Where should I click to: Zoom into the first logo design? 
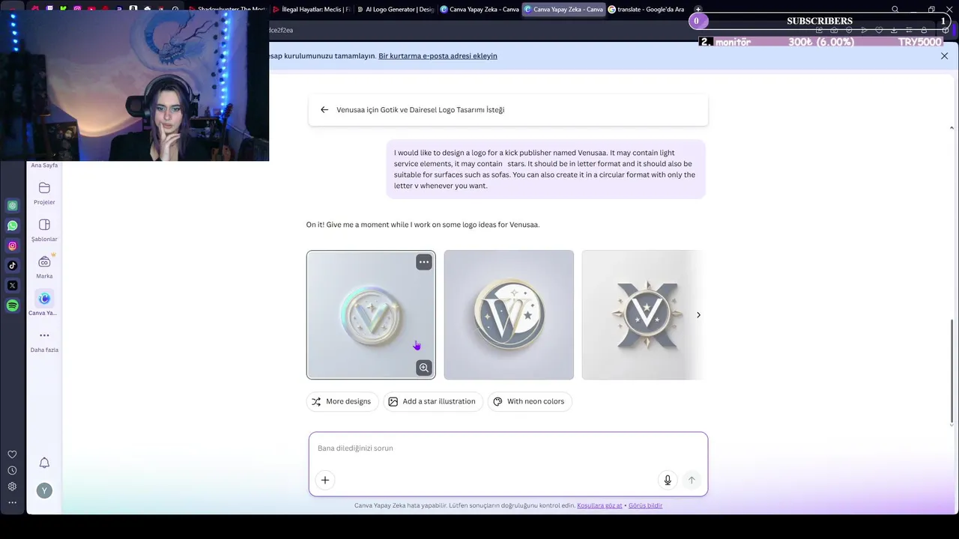click(424, 368)
